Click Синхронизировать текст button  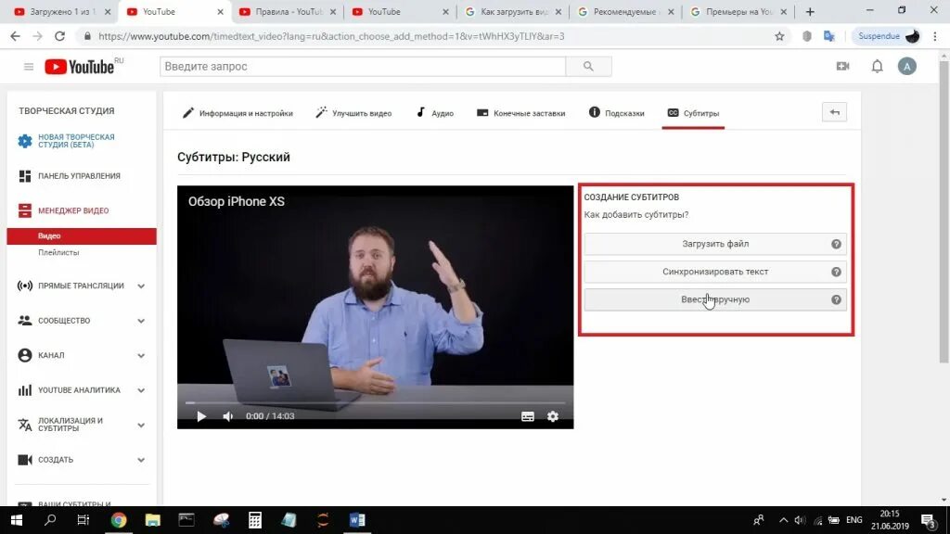715,272
